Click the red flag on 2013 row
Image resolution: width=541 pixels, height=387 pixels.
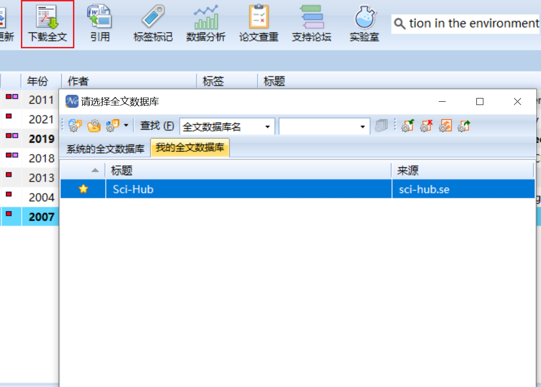point(9,175)
